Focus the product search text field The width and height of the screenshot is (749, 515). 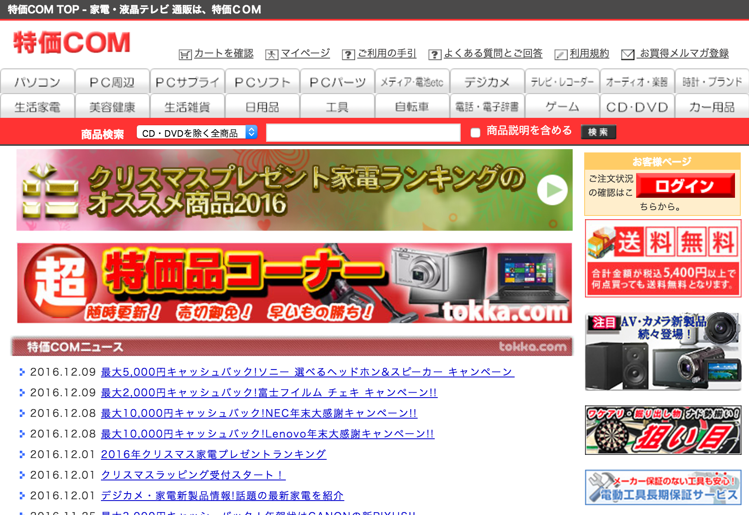coord(363,133)
